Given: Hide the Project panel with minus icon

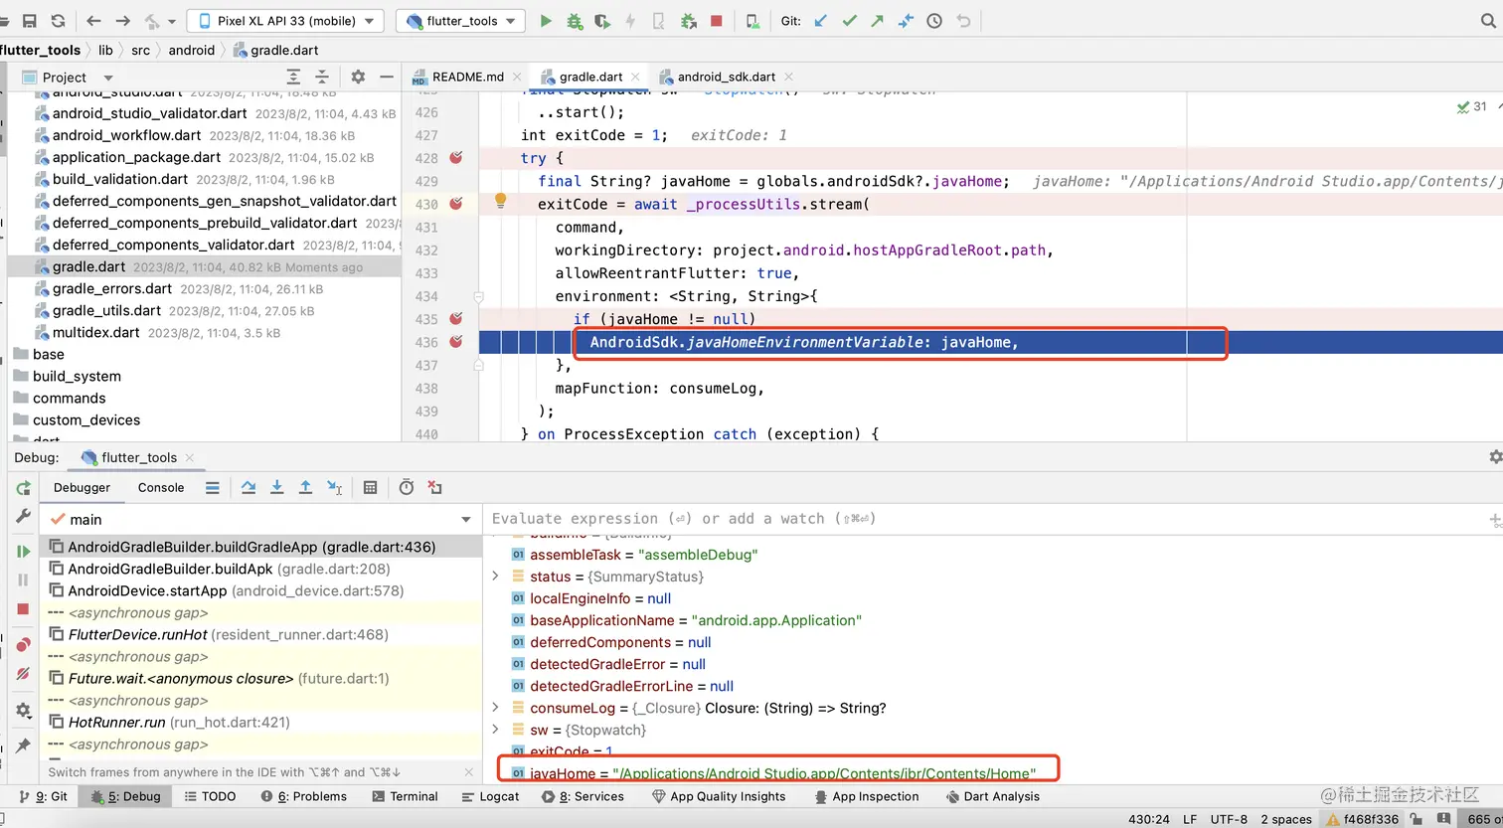Looking at the screenshot, I should tap(385, 77).
